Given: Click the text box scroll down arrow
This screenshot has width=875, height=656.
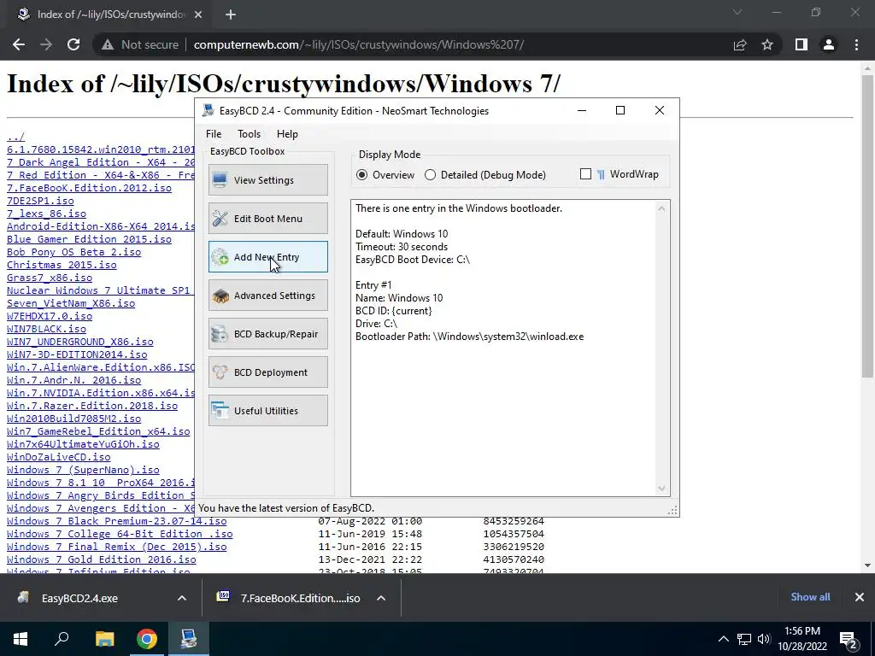Looking at the screenshot, I should click(661, 488).
